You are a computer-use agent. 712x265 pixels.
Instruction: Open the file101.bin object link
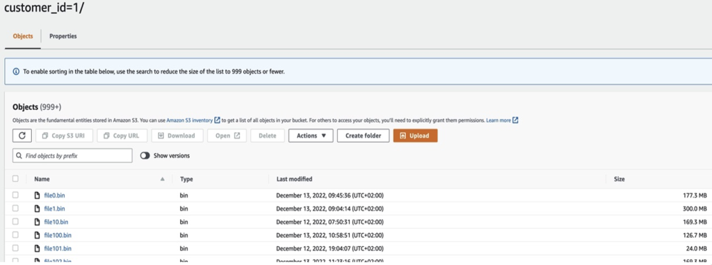pyautogui.click(x=58, y=248)
